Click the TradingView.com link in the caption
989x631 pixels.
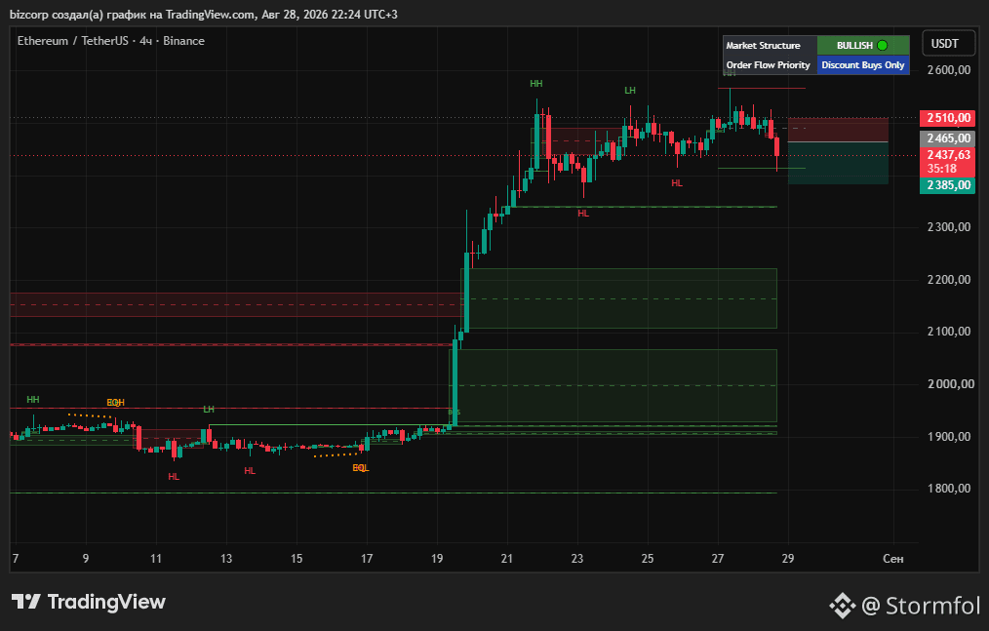tap(210, 14)
